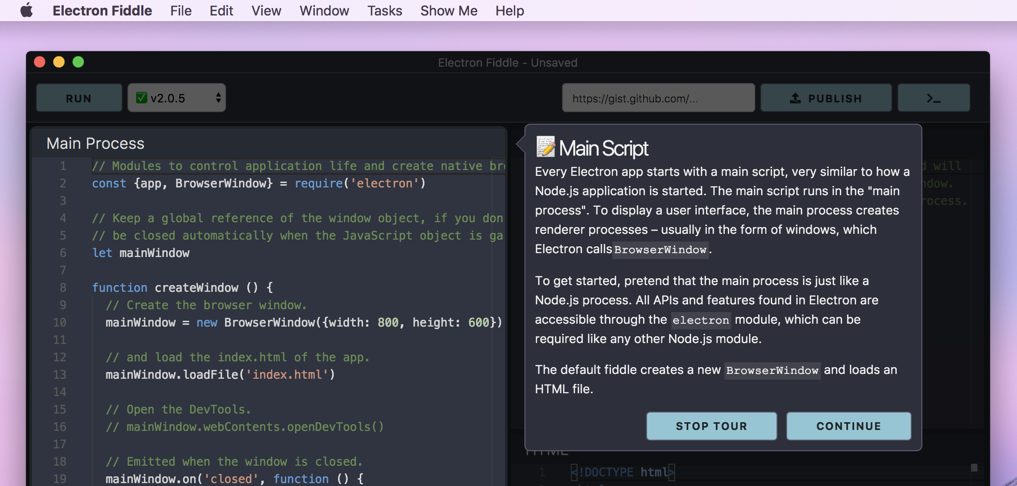Click the mainWindow.loadFile code line

[x=220, y=374]
